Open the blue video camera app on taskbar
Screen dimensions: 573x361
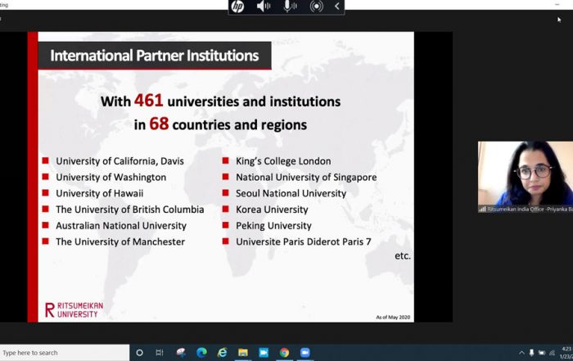[264, 353]
